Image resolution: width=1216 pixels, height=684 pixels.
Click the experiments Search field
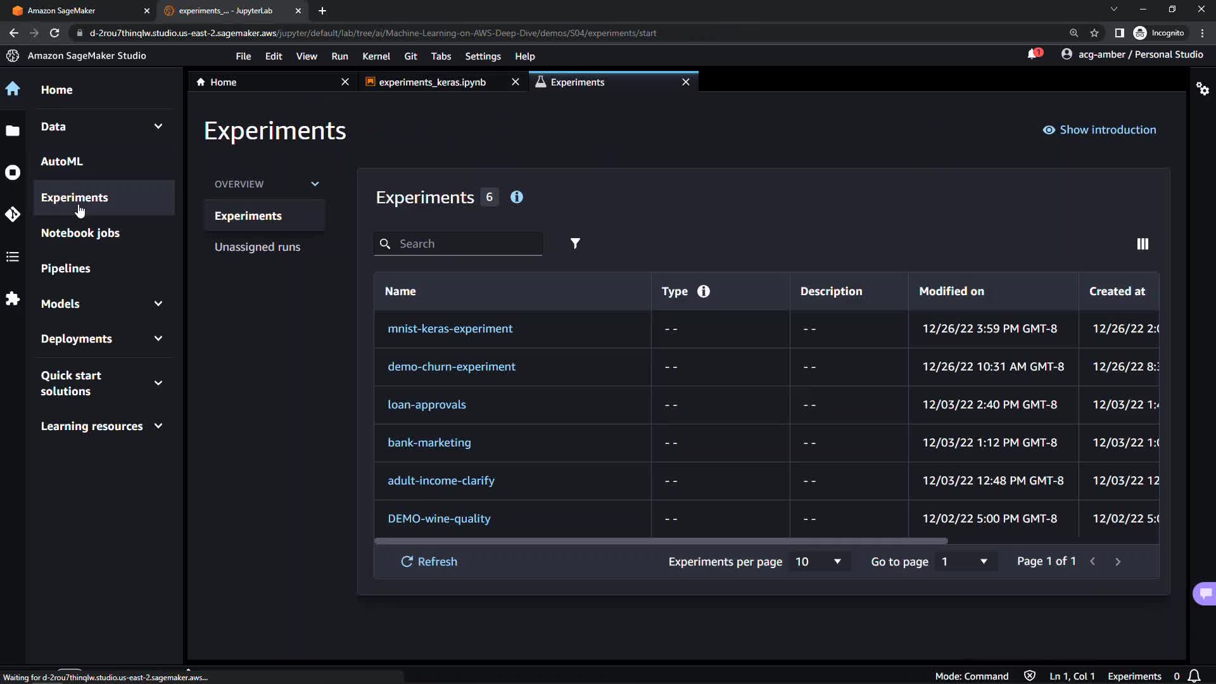[467, 244]
